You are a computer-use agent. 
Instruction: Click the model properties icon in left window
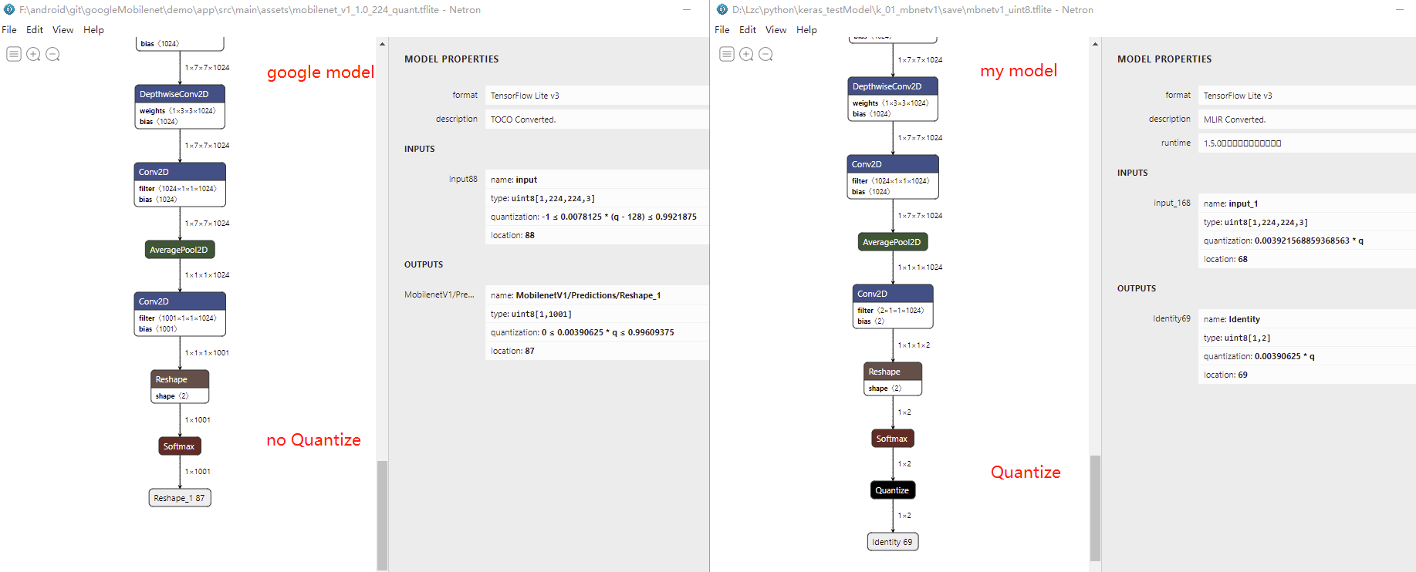tap(14, 54)
